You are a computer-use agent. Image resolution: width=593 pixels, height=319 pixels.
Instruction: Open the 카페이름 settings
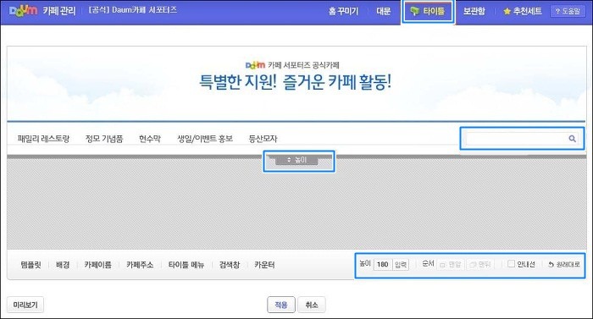(98, 265)
